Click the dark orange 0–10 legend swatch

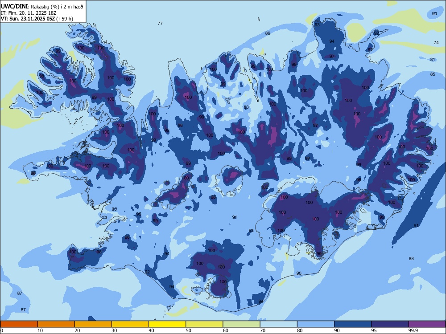pyautogui.click(x=19, y=324)
